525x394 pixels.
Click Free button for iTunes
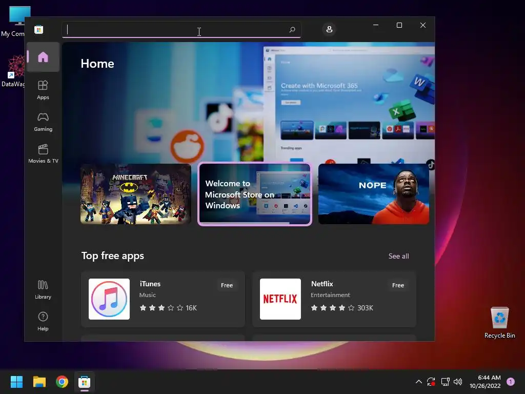pos(227,285)
